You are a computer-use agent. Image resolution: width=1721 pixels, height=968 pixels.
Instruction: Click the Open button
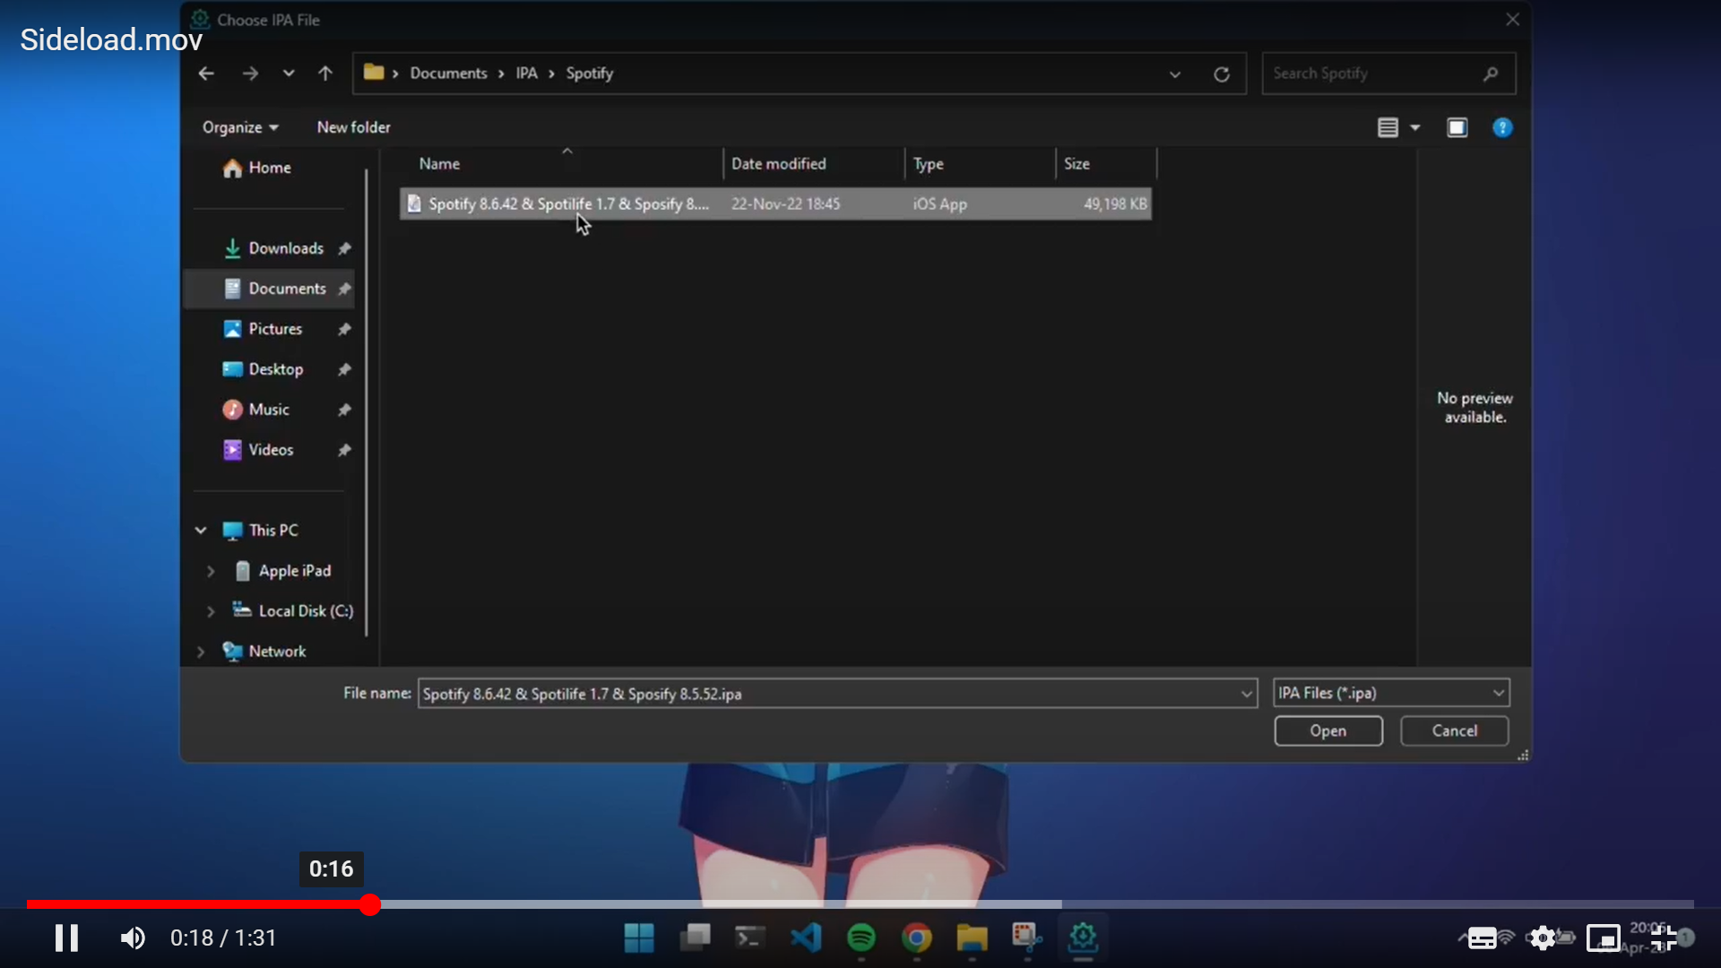1328,731
